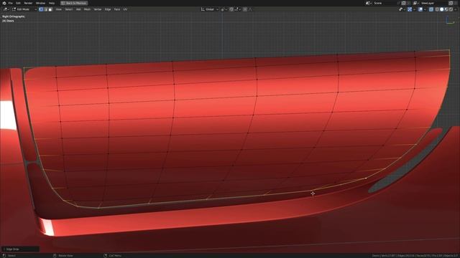Open the snapping options dropdown

(238, 9)
